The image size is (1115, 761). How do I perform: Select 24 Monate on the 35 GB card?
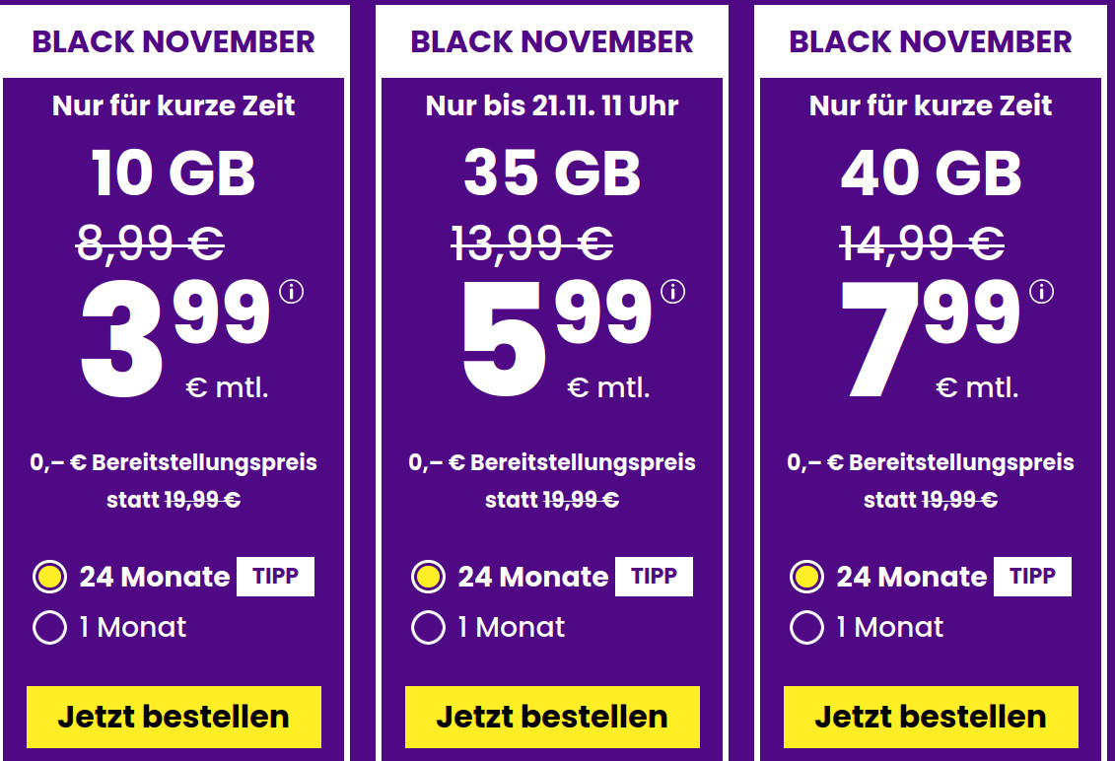pos(428,576)
